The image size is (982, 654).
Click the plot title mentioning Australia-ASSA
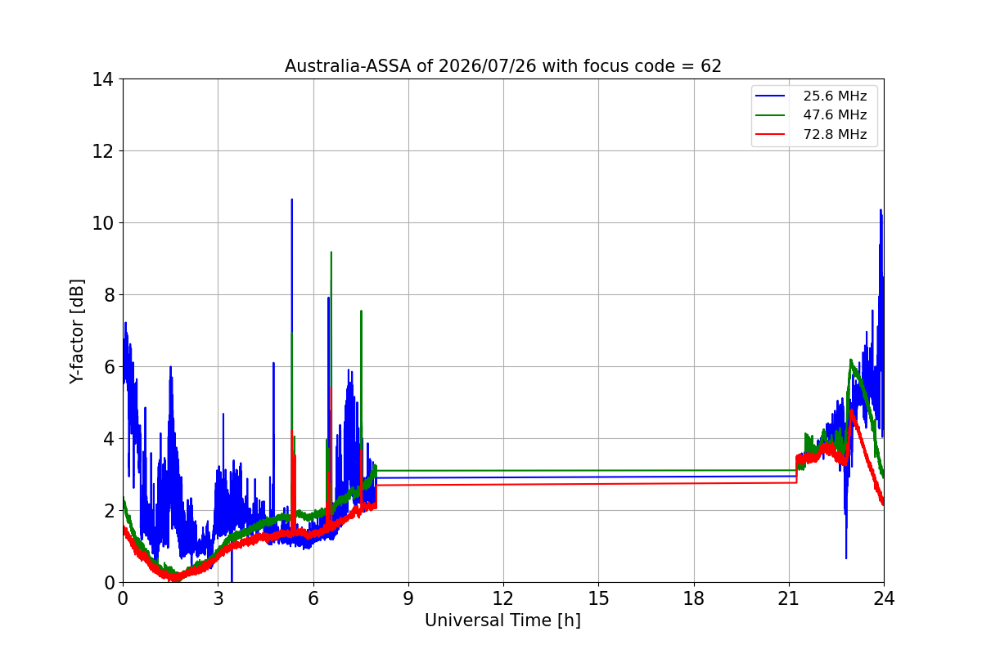click(503, 66)
